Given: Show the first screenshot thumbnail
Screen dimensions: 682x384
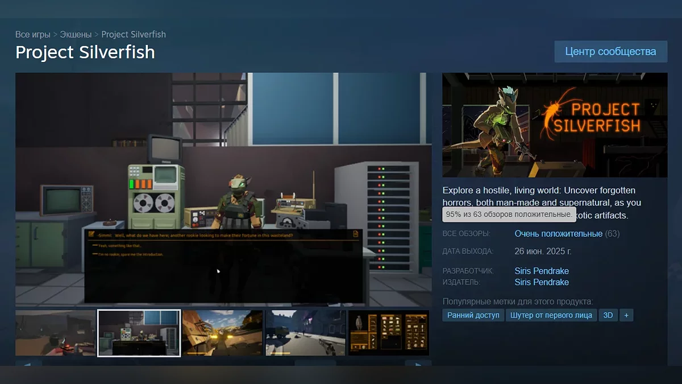Looking at the screenshot, I should click(55, 333).
